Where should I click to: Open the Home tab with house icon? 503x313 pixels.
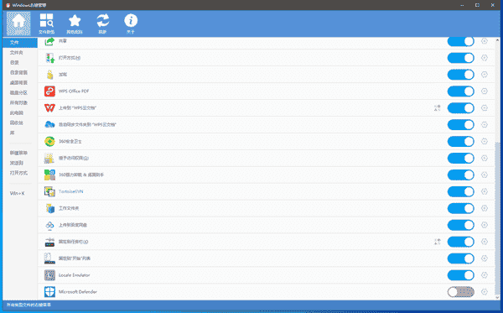(x=18, y=23)
